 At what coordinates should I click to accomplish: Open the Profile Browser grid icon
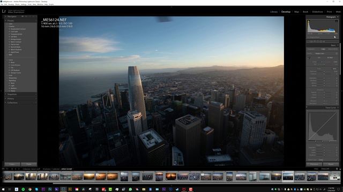(337, 53)
